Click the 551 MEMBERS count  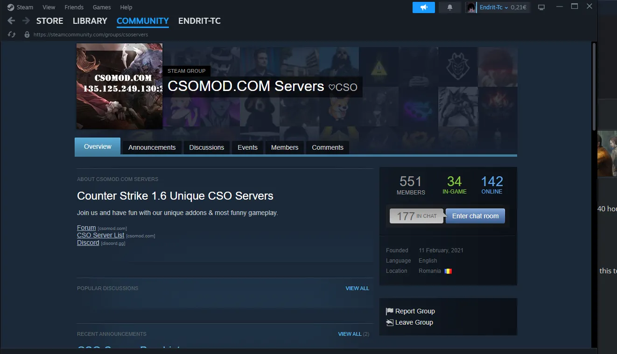[x=411, y=185]
